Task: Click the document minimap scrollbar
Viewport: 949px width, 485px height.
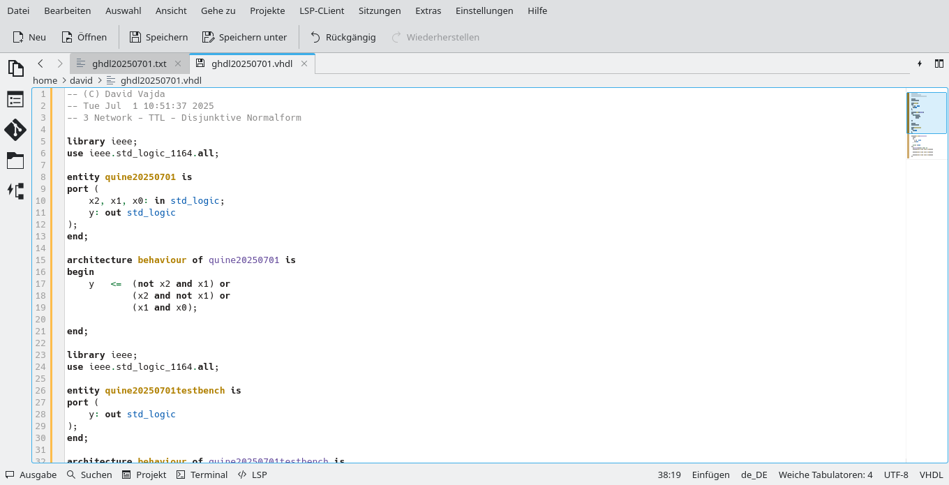Action: [926, 112]
